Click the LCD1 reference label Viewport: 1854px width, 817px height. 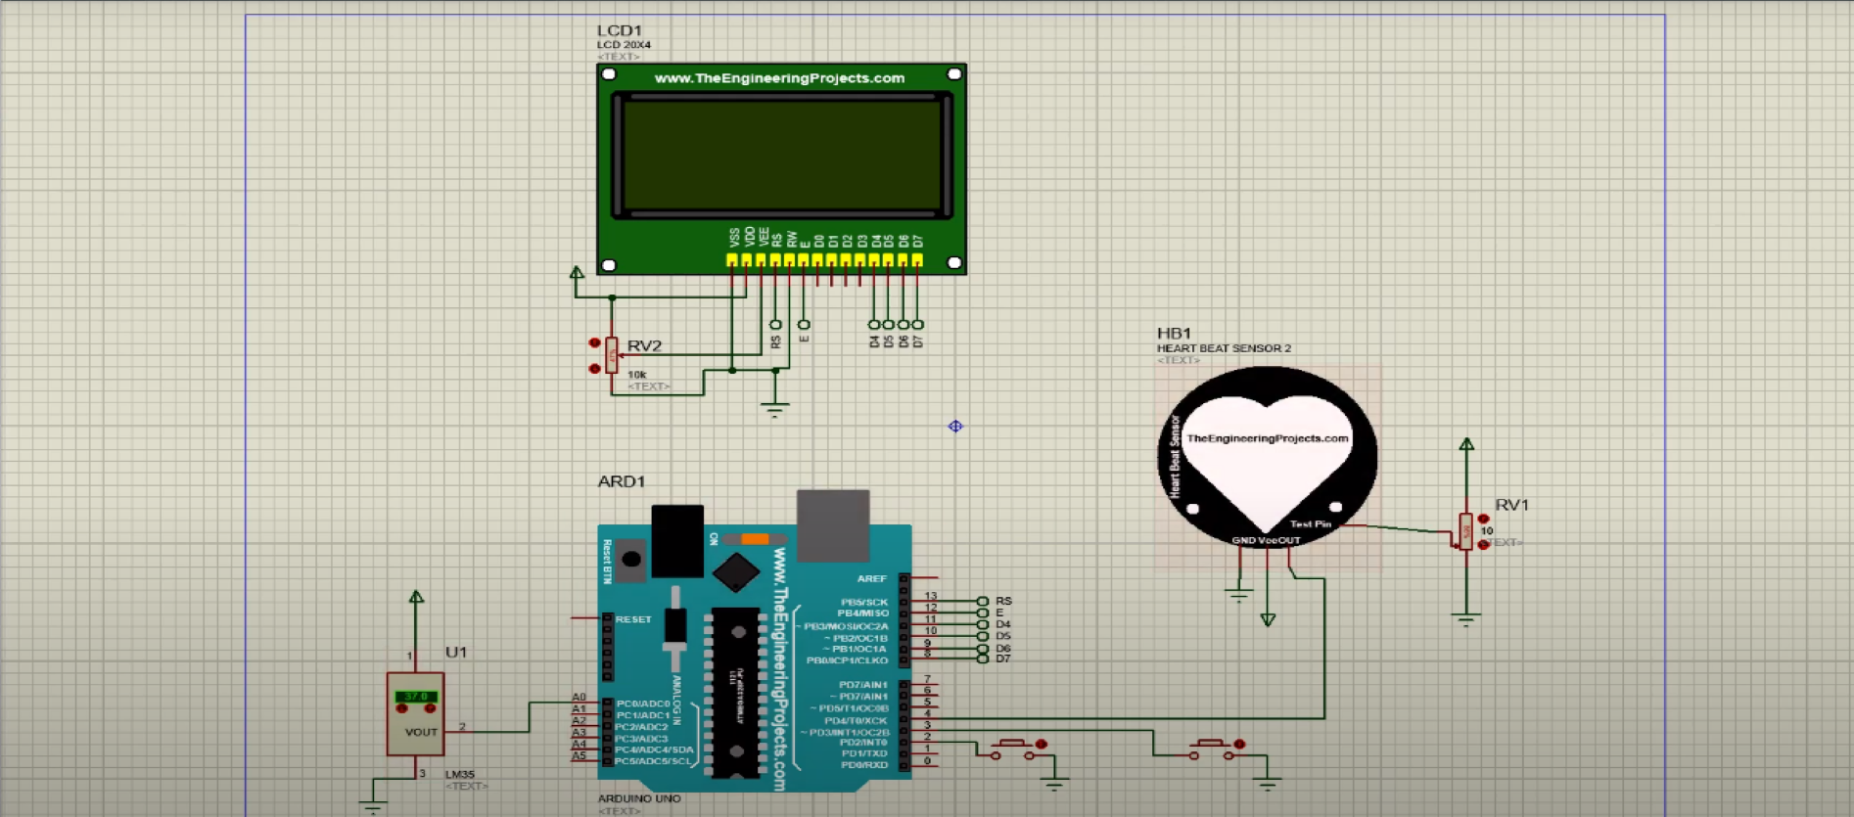pos(619,30)
